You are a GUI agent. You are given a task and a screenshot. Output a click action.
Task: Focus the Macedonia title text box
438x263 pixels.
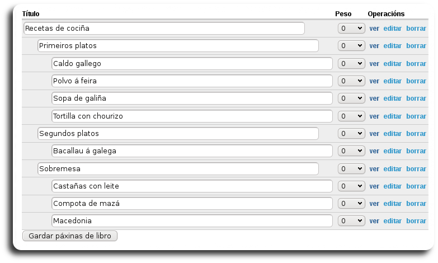(x=192, y=221)
